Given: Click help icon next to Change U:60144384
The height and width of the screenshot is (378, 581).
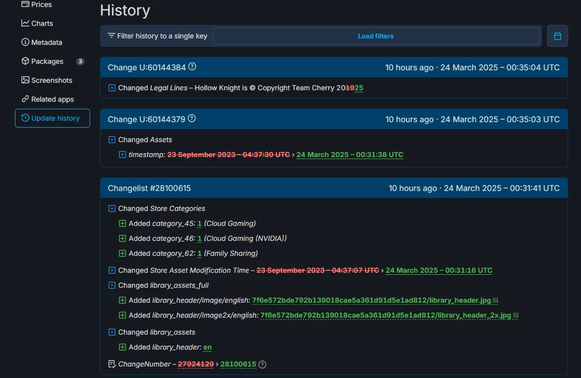Looking at the screenshot, I should click(x=192, y=67).
